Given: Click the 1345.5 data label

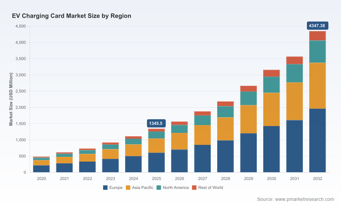Looking at the screenshot, I should pyautogui.click(x=156, y=123).
